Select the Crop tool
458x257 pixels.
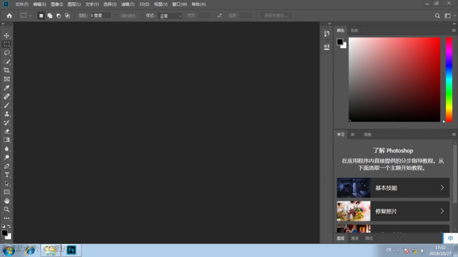pyautogui.click(x=7, y=70)
